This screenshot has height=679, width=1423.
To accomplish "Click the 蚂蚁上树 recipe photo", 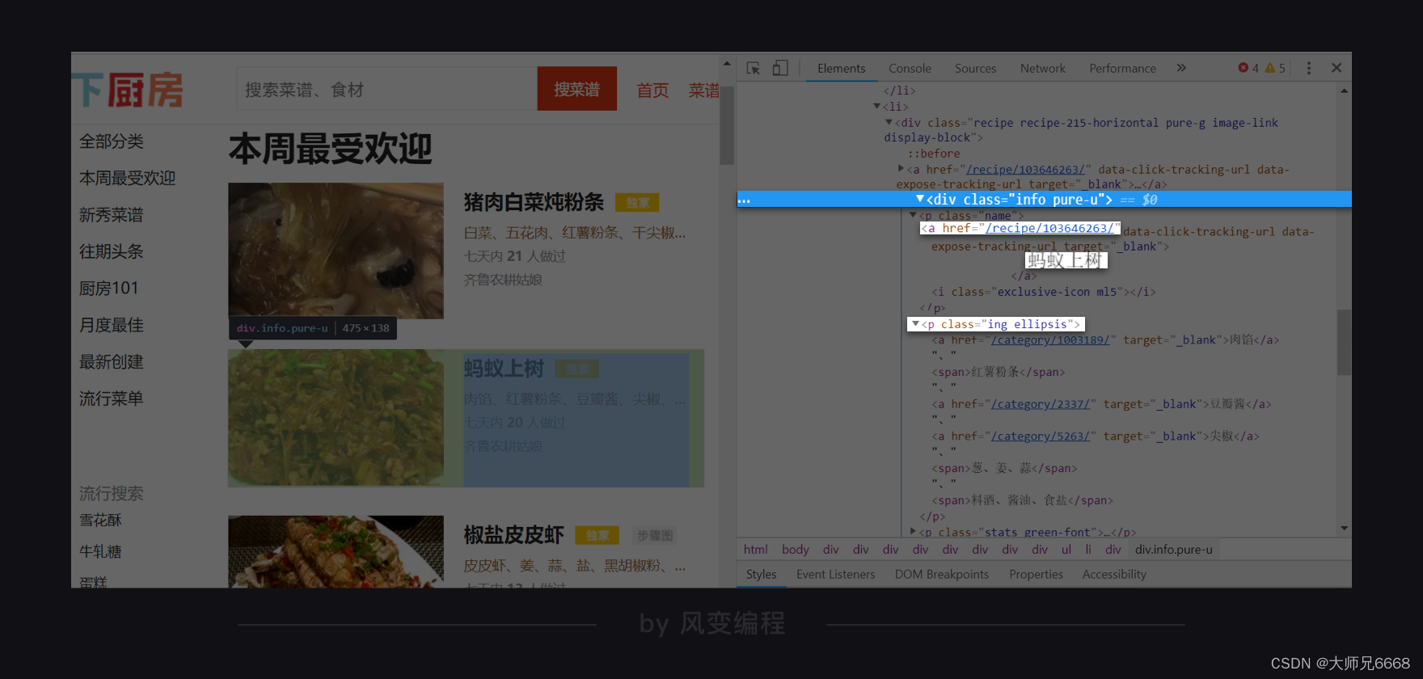I will pyautogui.click(x=336, y=418).
